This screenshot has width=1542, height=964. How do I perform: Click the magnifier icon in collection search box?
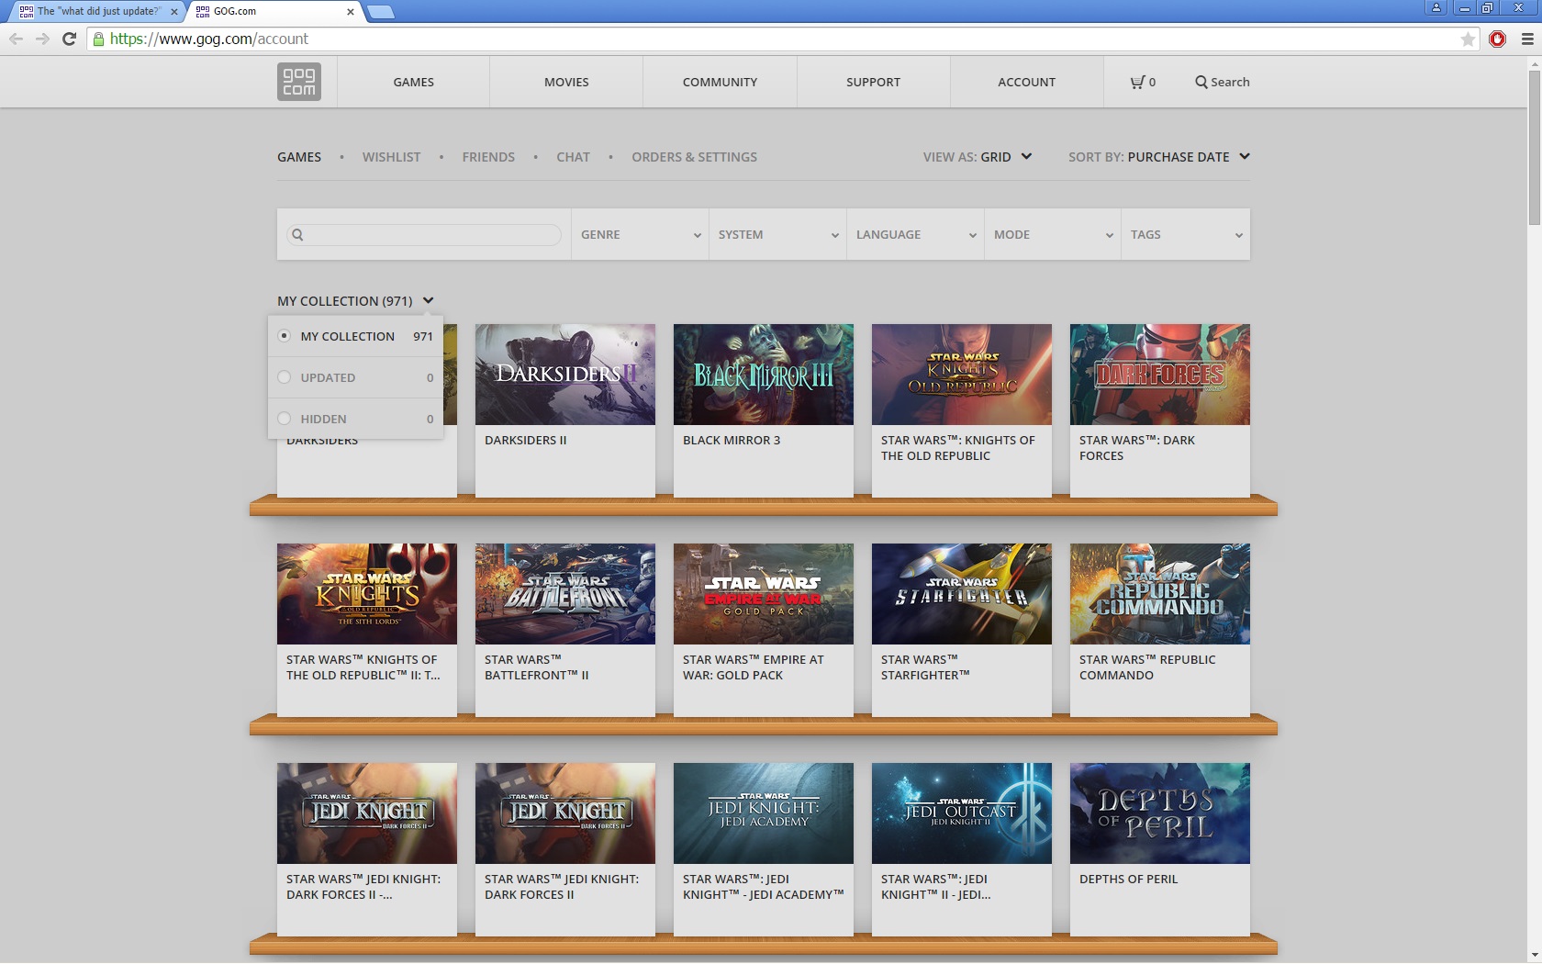pyautogui.click(x=297, y=235)
